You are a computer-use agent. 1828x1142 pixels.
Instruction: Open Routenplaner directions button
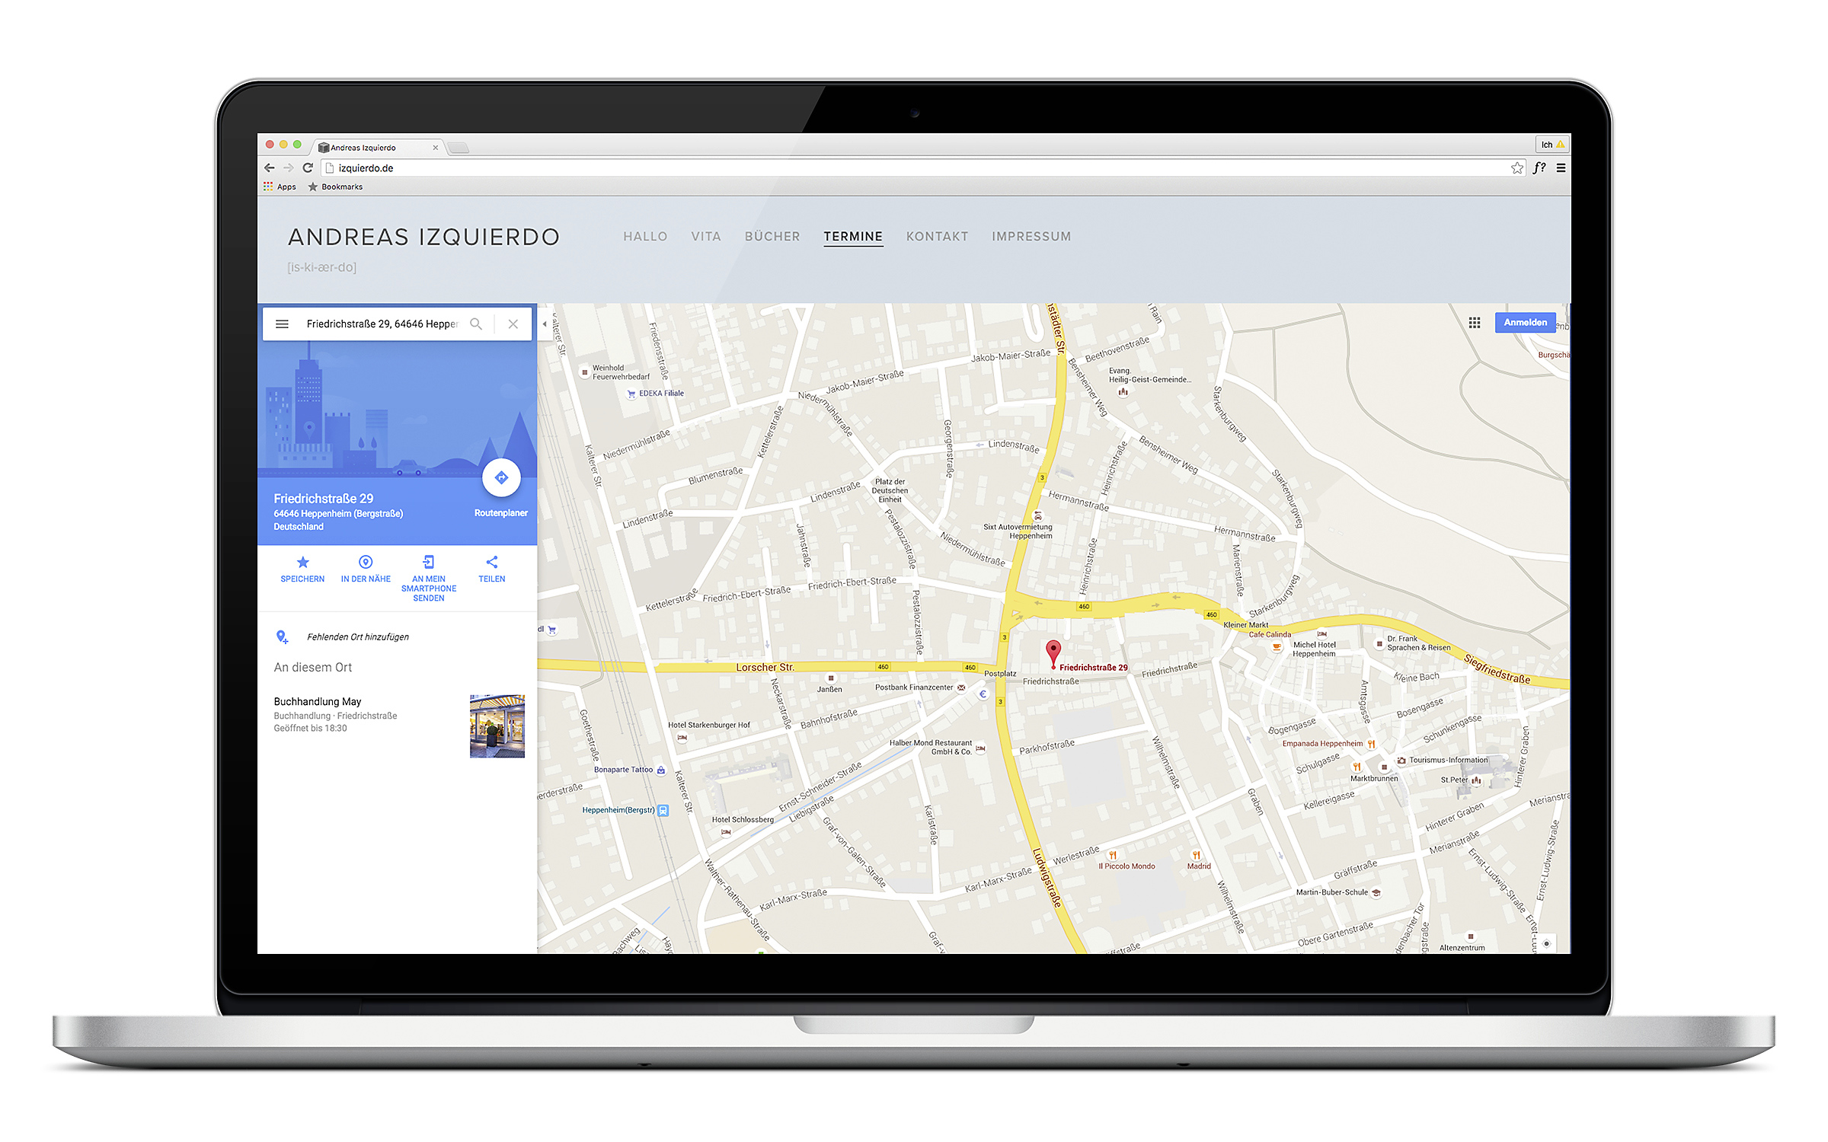click(501, 478)
